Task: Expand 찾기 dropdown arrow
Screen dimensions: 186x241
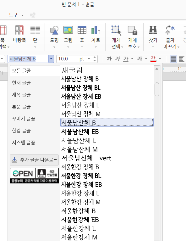Action: point(153,47)
